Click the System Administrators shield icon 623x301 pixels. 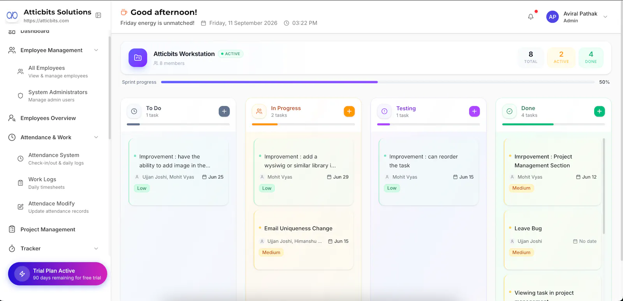pos(21,96)
